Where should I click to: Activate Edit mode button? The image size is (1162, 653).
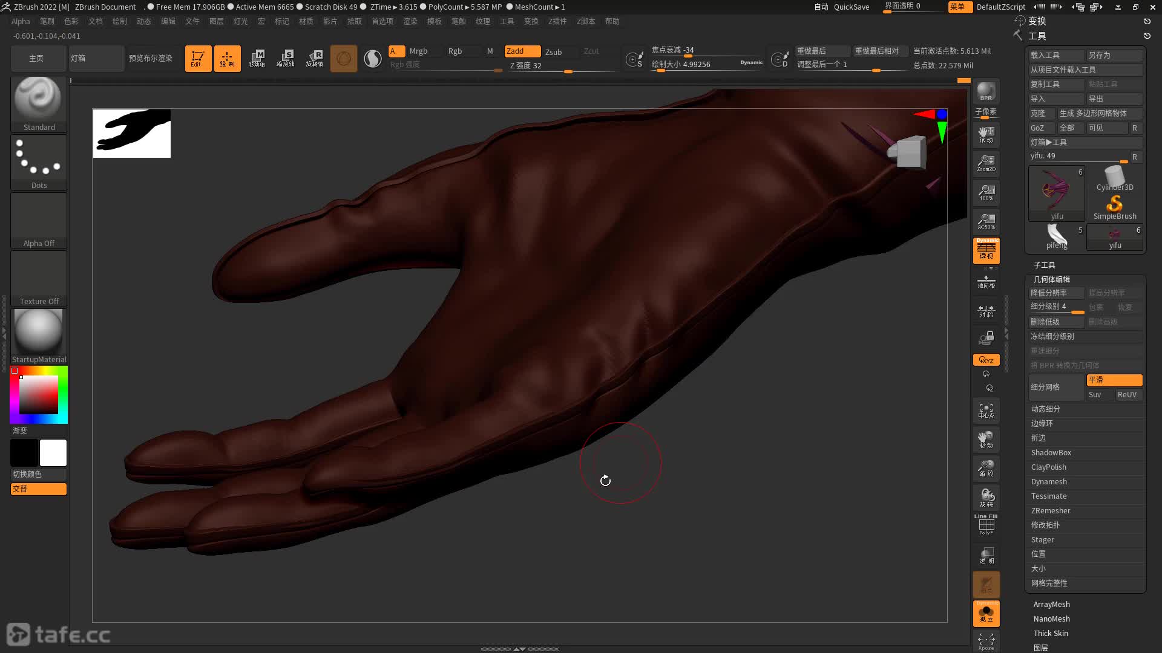coord(198,59)
